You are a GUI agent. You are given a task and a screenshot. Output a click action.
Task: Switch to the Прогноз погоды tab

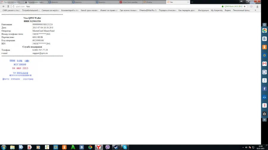pos(12,2)
